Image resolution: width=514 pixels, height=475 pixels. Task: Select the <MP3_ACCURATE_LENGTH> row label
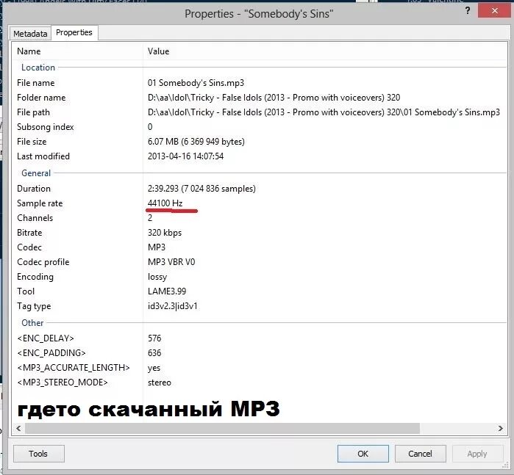click(x=74, y=368)
